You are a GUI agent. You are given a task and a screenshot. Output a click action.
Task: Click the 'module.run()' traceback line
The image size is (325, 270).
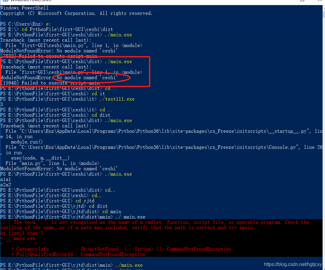tap(27, 142)
